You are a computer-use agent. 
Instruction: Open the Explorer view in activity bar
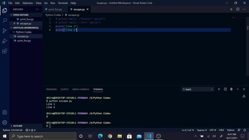[x=5, y=10]
